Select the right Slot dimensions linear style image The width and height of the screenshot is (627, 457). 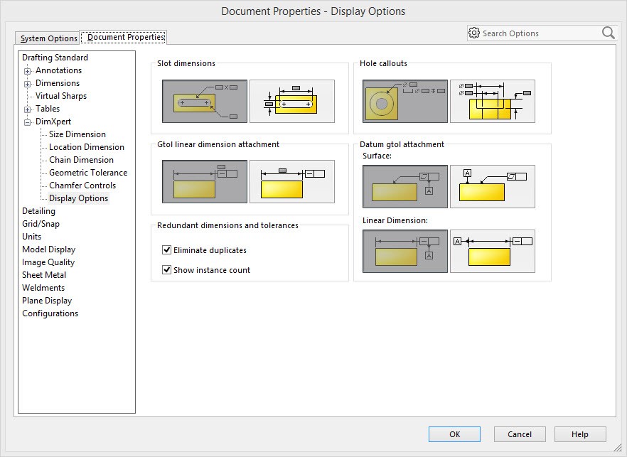point(292,101)
